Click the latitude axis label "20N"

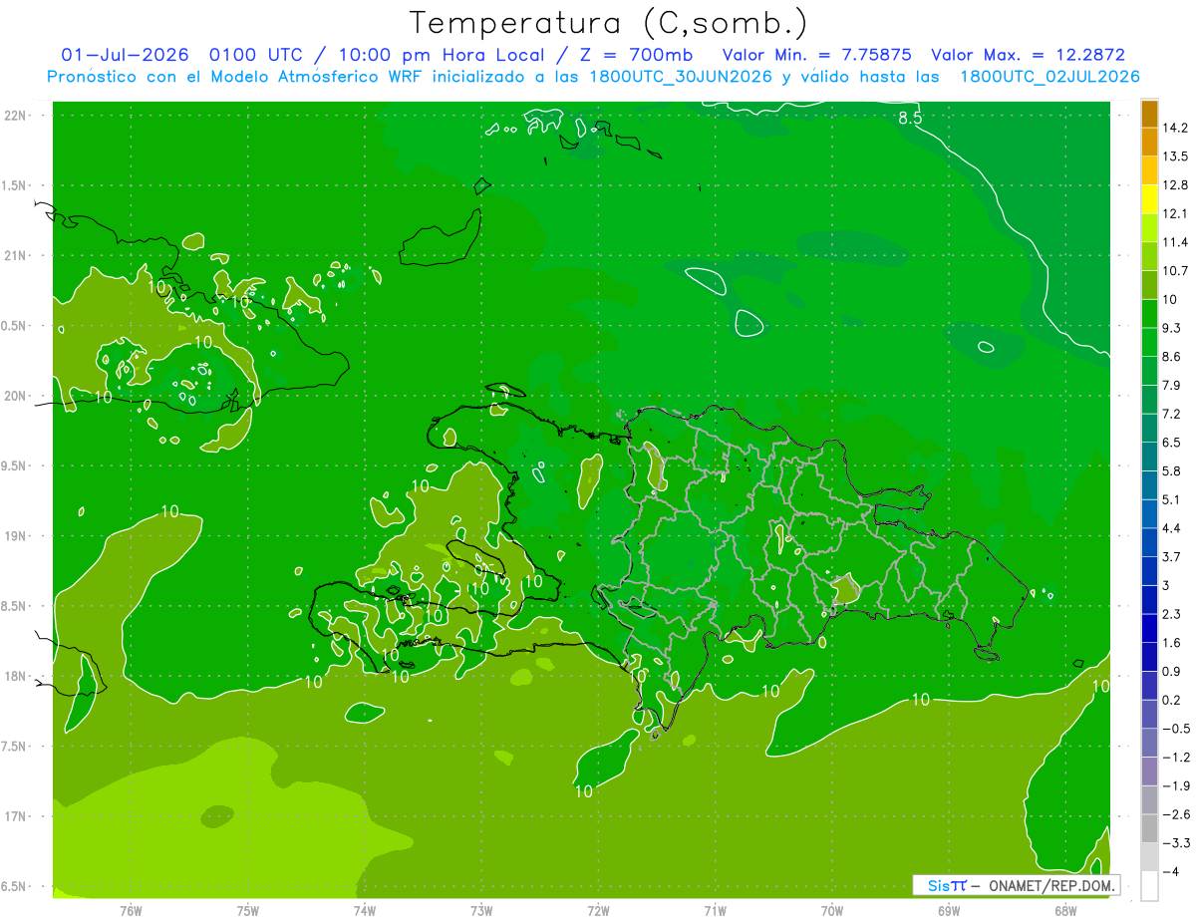(17, 397)
